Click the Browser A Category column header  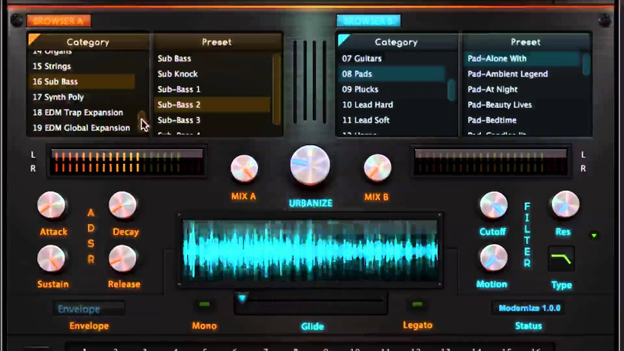coord(88,42)
